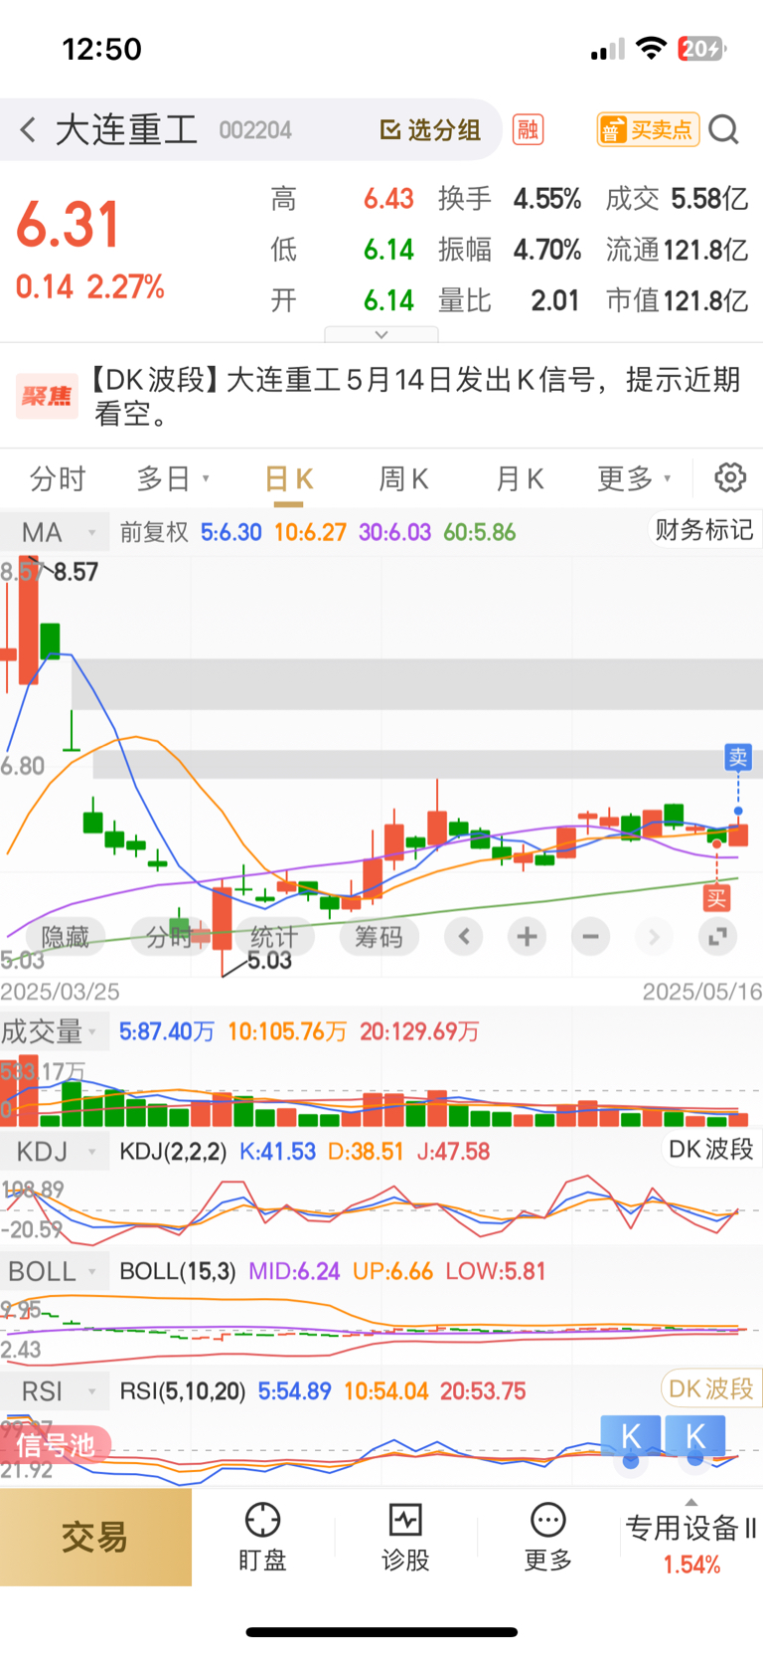Viewport: 763px width, 1654px height.
Task: Tap the 买 buy signal marker
Action: coord(716,899)
